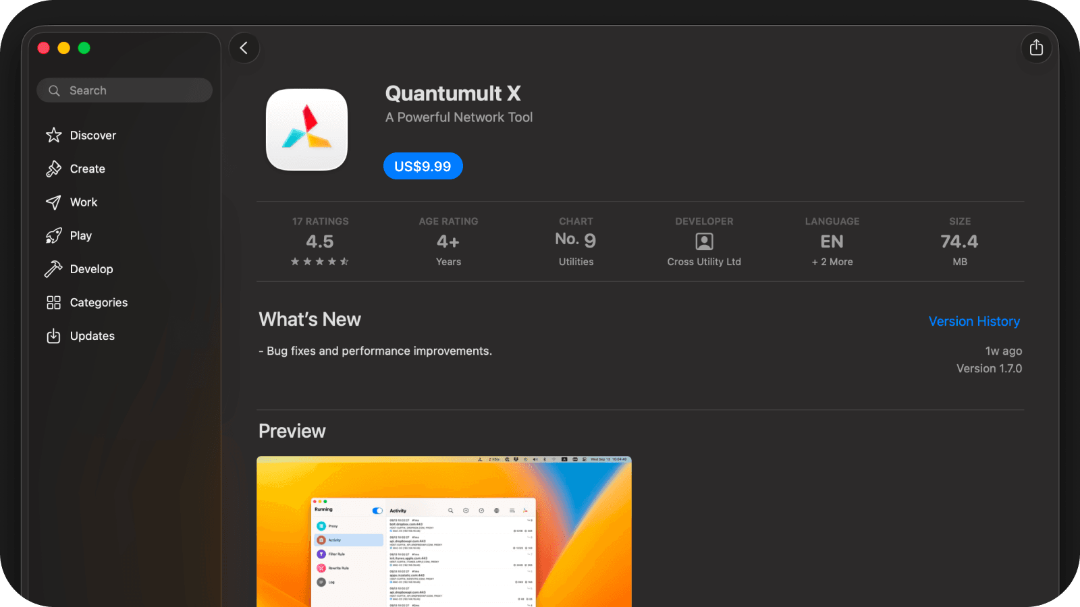This screenshot has height=607, width=1080.
Task: Click the bug fixes release note
Action: tap(375, 351)
